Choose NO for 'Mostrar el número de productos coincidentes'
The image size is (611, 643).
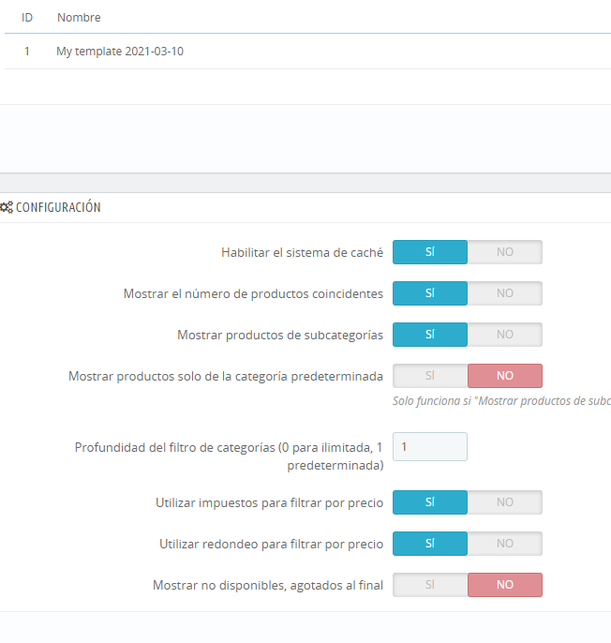pyautogui.click(x=505, y=293)
